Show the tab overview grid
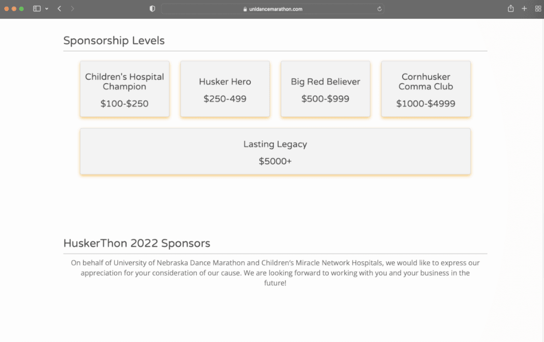 point(538,9)
